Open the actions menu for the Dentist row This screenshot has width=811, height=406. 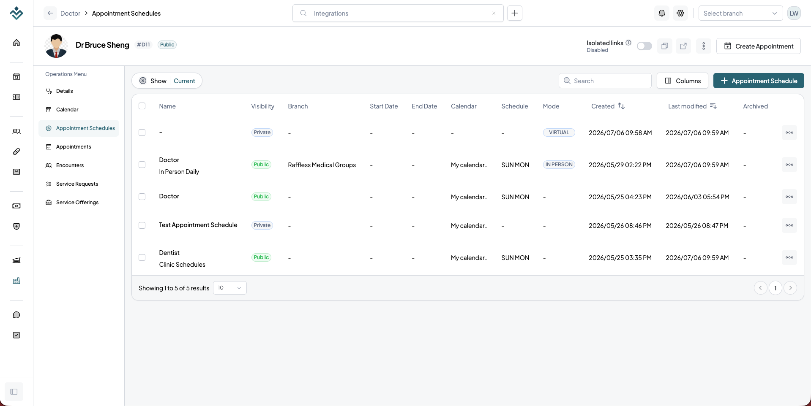789,257
